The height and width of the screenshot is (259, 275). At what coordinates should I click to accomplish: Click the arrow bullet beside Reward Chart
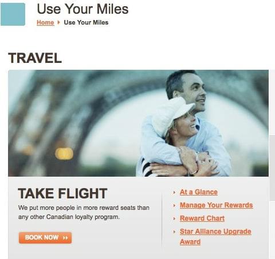[x=174, y=218]
